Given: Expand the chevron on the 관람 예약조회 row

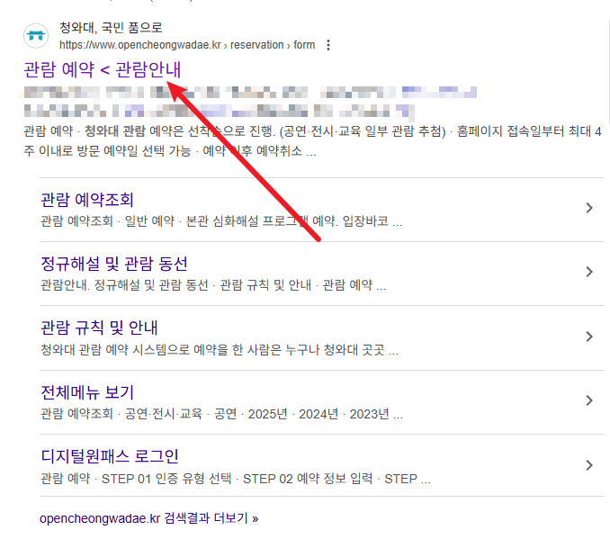Looking at the screenshot, I should [589, 208].
